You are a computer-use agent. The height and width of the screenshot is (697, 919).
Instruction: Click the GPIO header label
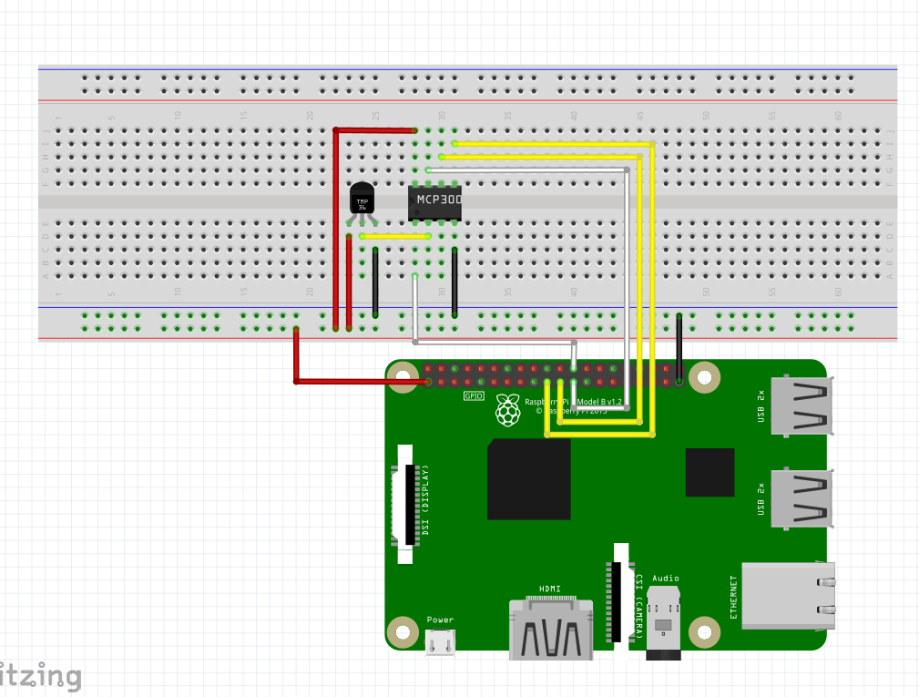click(475, 396)
